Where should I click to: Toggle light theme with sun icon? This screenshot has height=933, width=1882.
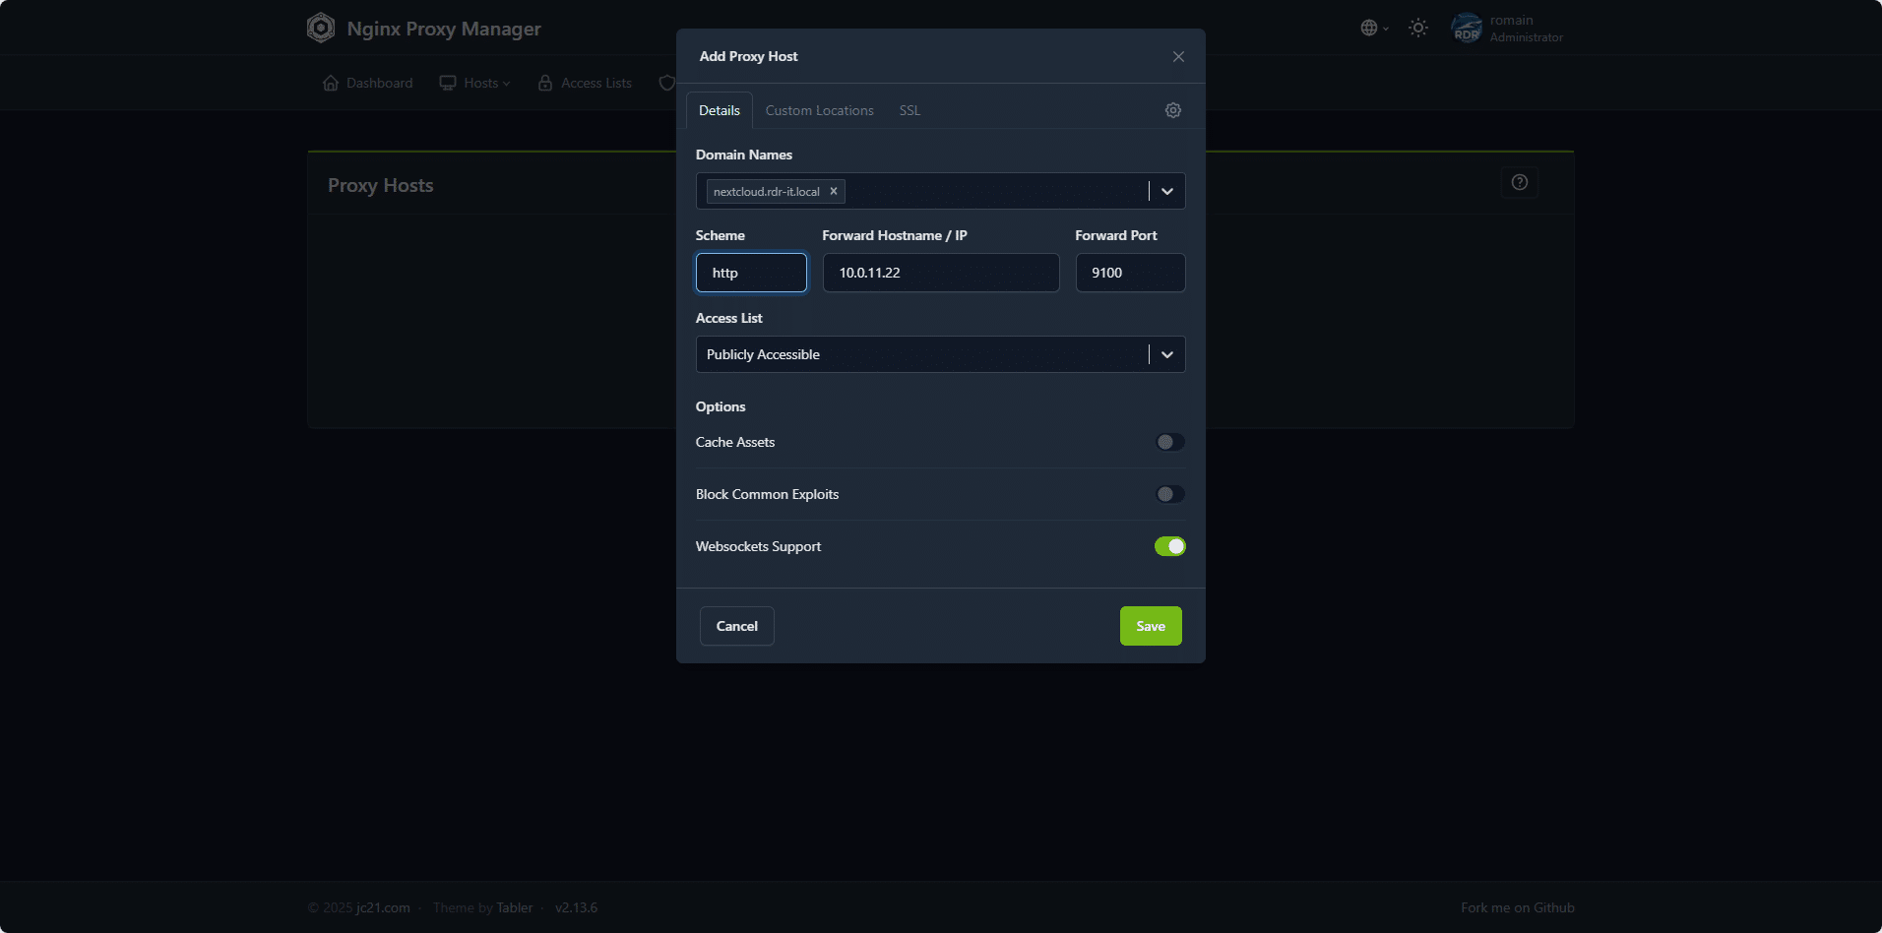click(x=1417, y=28)
